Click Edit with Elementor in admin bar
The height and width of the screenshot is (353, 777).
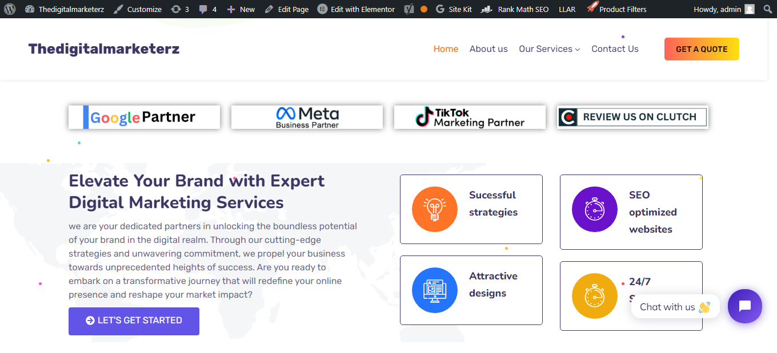tap(357, 9)
